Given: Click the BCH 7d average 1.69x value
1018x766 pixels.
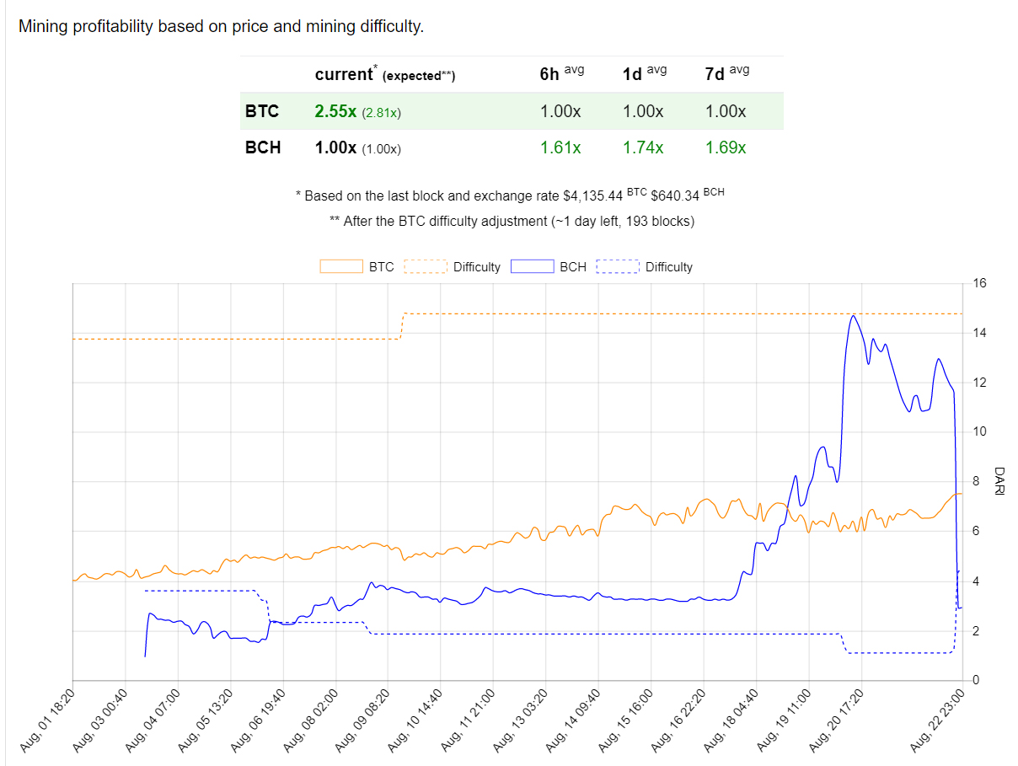Looking at the screenshot, I should pyautogui.click(x=726, y=147).
